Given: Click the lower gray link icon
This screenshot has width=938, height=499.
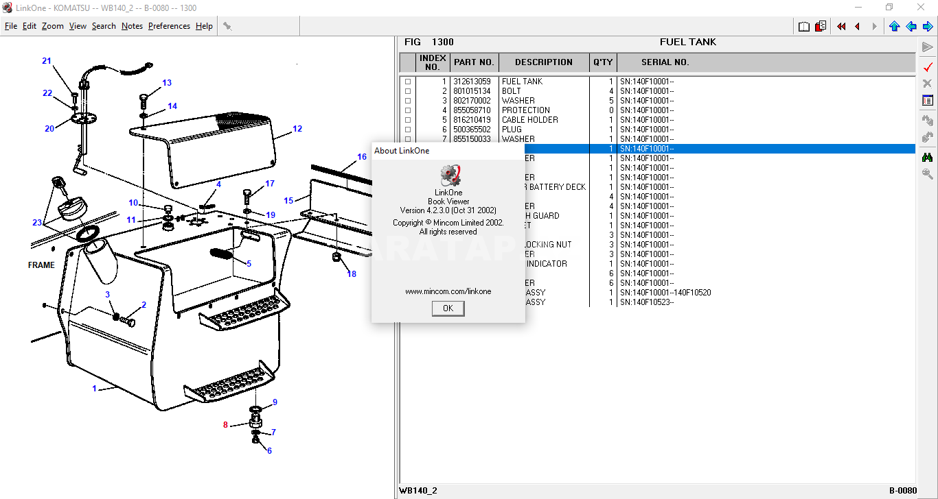Looking at the screenshot, I should pyautogui.click(x=928, y=137).
